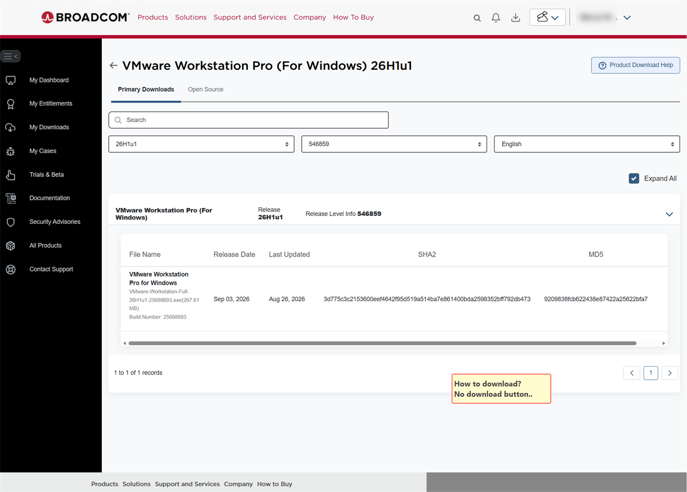Toggle the Expand All checkbox
The width and height of the screenshot is (687, 492).
click(x=634, y=178)
